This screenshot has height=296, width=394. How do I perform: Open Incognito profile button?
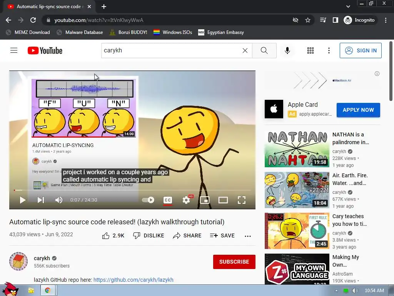(359, 20)
